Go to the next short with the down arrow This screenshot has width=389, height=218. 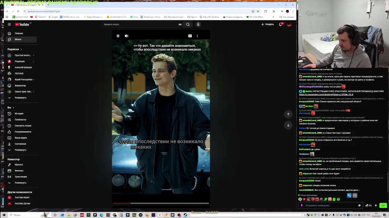(288, 125)
